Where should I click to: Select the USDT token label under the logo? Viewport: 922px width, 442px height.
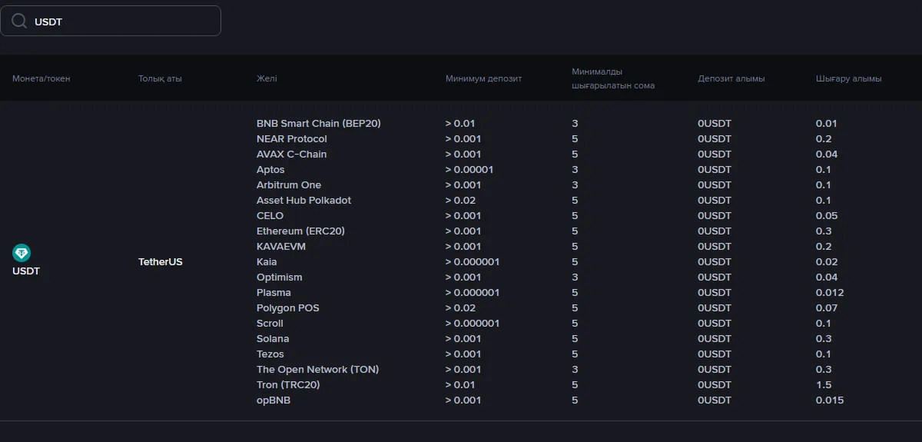[x=26, y=271]
